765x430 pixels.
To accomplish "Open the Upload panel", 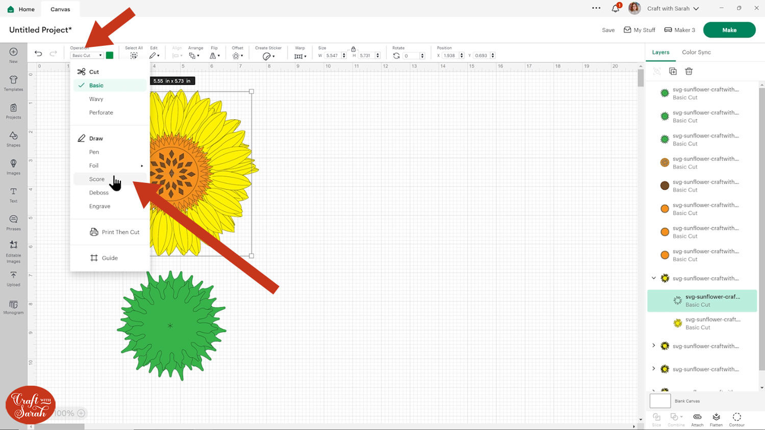I will click(13, 278).
